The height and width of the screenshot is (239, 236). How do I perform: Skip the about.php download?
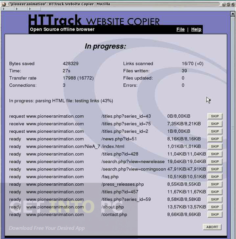pos(215,207)
